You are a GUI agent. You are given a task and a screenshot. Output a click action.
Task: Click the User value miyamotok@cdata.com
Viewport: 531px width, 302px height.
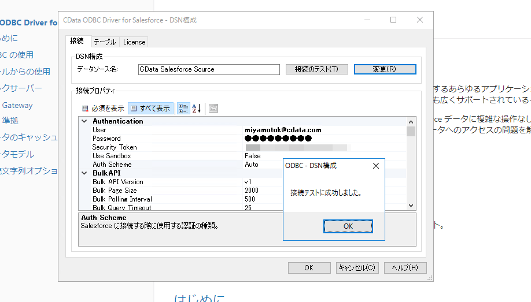pos(283,130)
